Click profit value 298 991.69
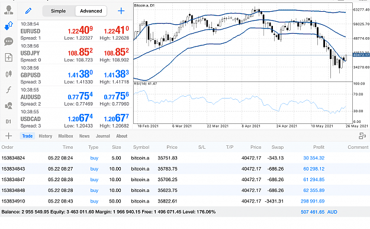This screenshot has width=370, height=229. (313, 201)
